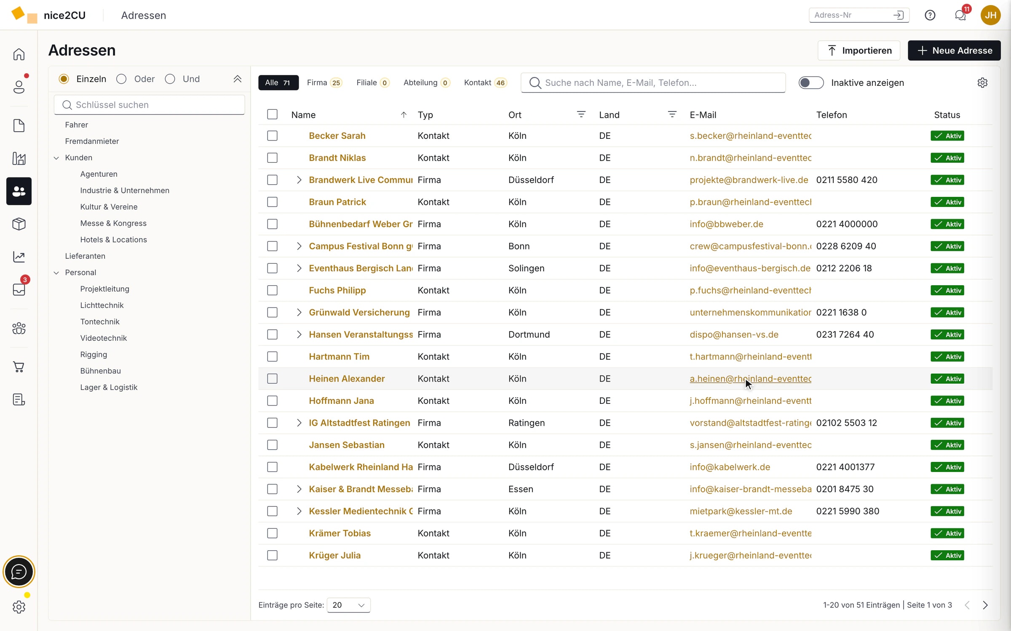Viewport: 1011px width, 631px height.
Task: Open the notifications bell with 11 badge
Action: 960,15
